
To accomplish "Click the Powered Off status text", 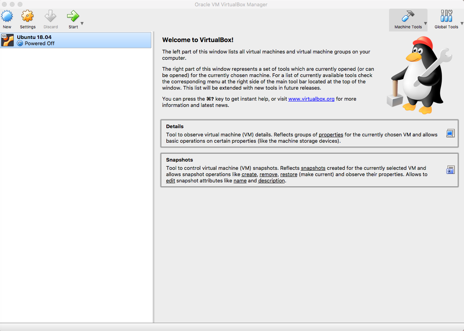I will [x=40, y=43].
